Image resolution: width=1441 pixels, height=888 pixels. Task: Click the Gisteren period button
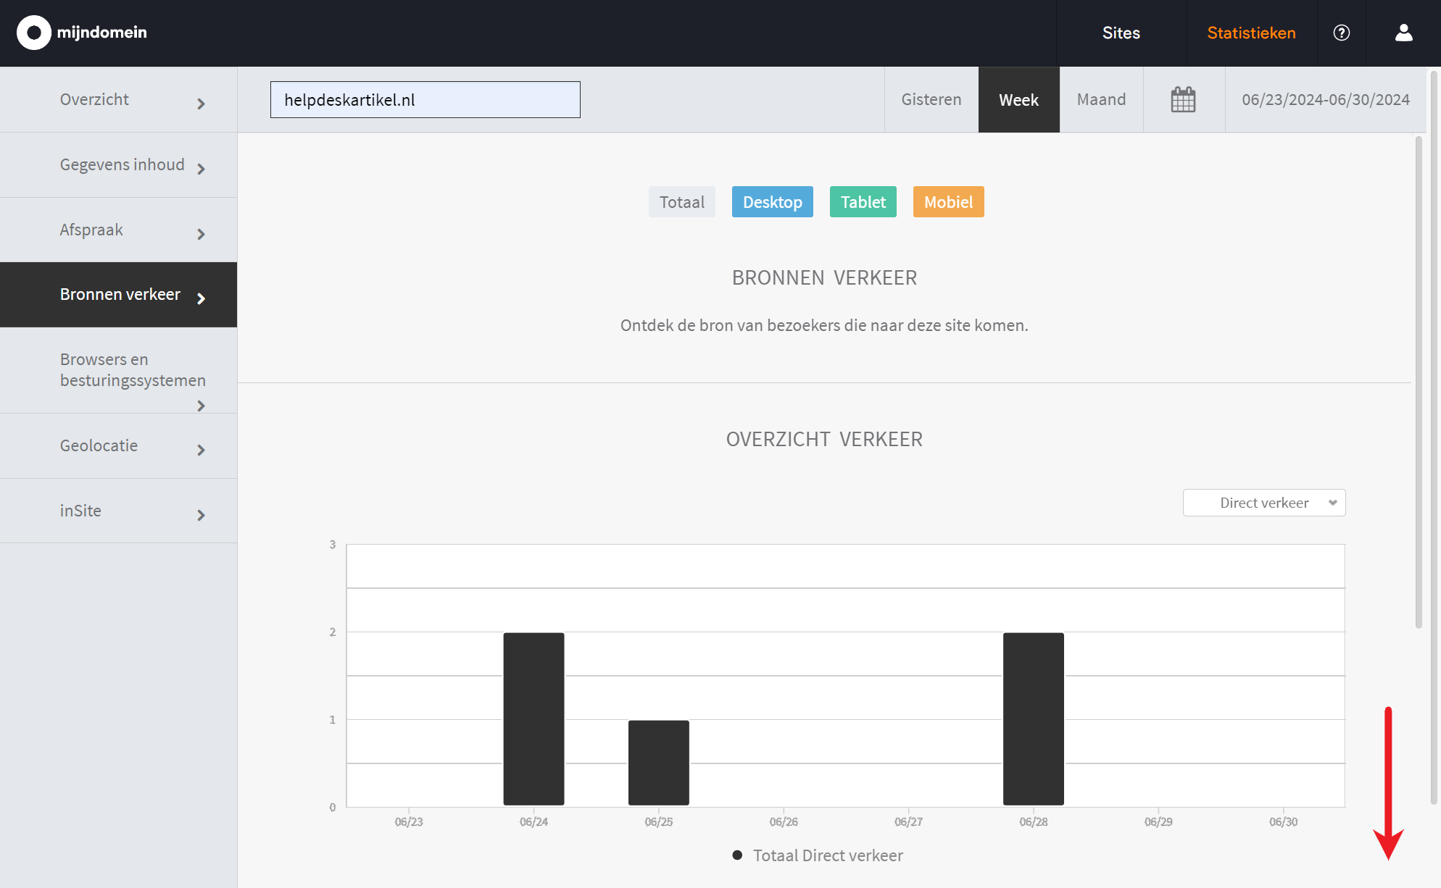coord(931,99)
